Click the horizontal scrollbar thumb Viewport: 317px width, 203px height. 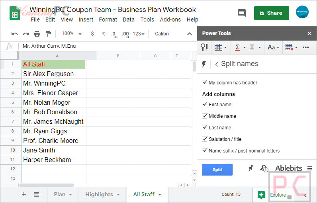click(x=47, y=185)
